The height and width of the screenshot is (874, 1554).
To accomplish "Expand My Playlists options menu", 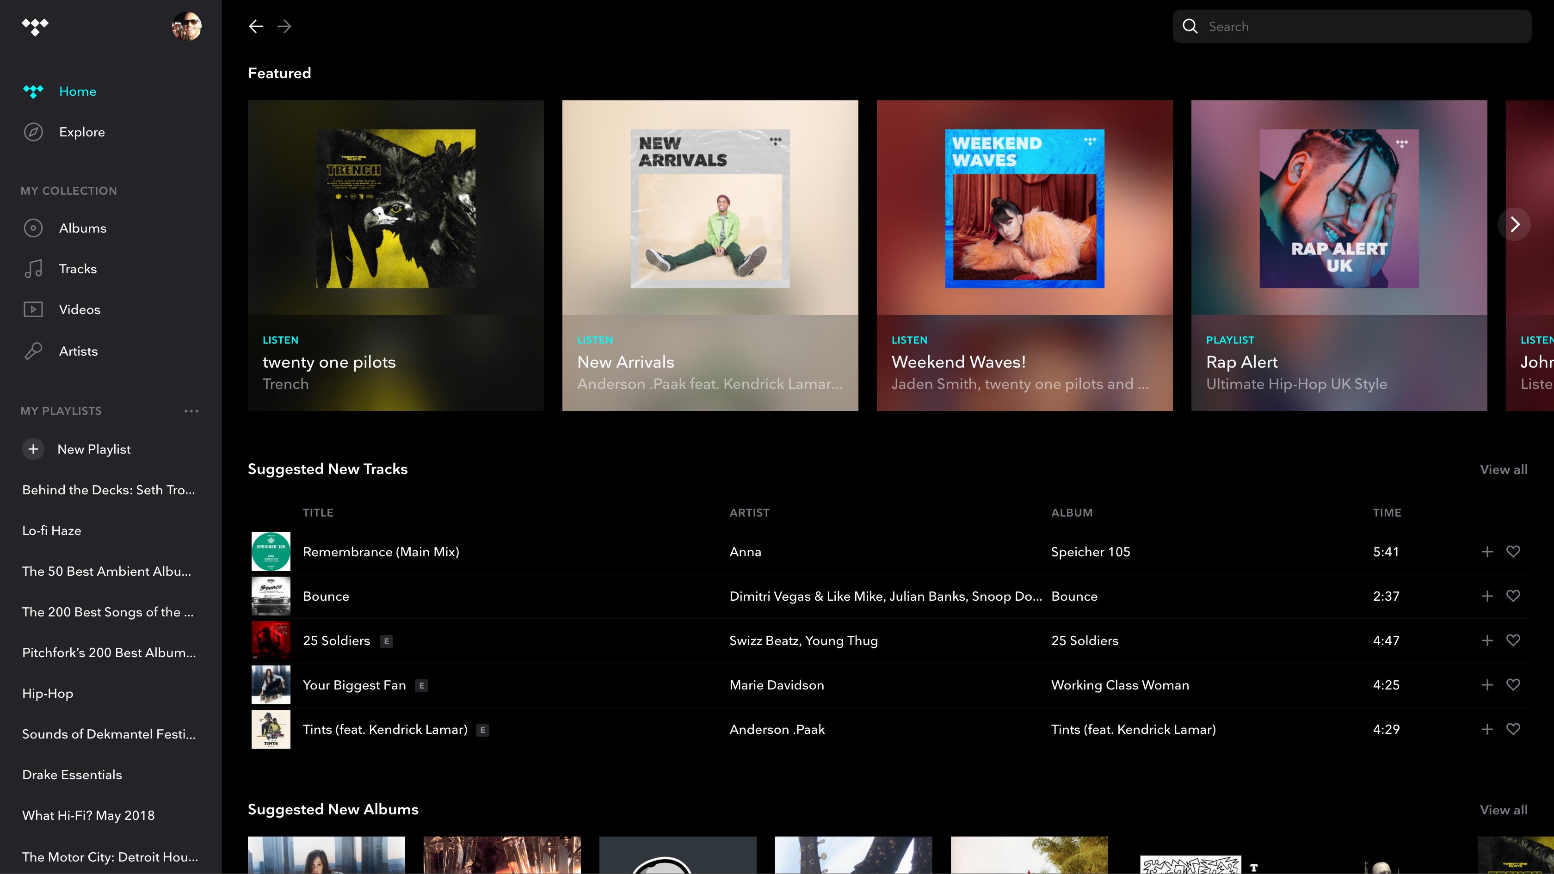I will [191, 410].
